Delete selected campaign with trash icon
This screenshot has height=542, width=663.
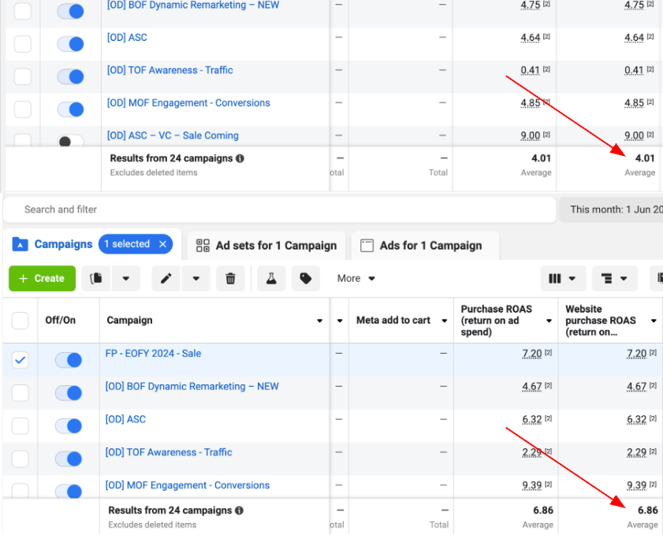(x=230, y=278)
